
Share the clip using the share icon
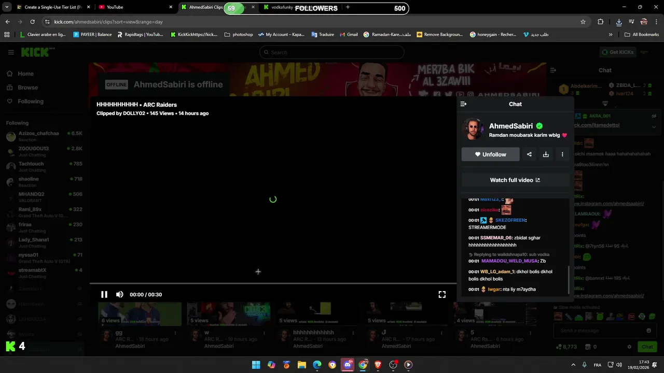point(529,154)
